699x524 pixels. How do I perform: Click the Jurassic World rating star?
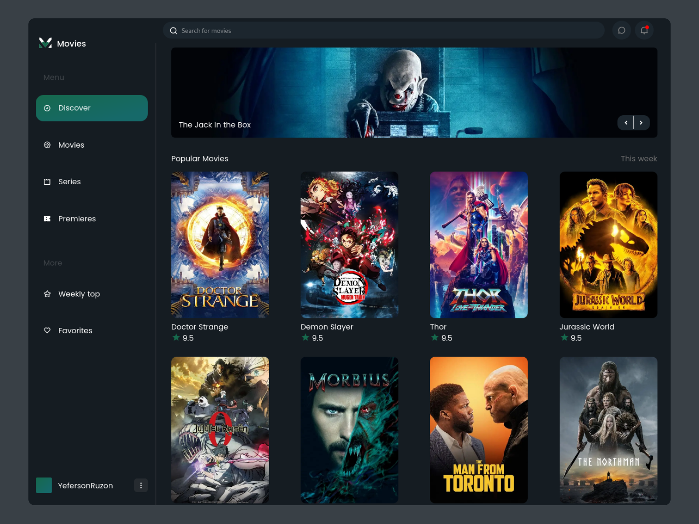[564, 338]
